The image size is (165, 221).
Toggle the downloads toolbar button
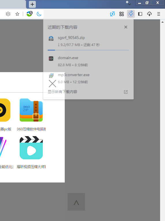coord(131,14)
